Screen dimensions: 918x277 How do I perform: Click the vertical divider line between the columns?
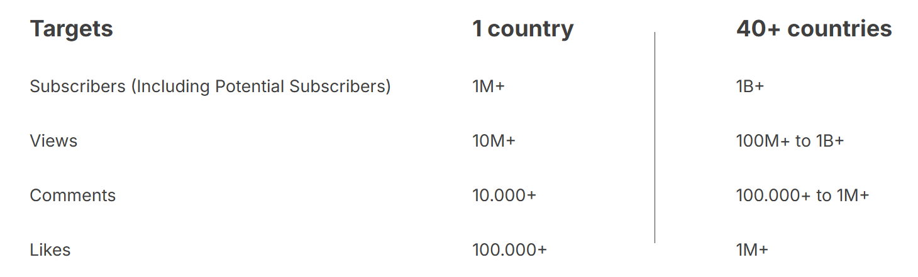(x=655, y=138)
